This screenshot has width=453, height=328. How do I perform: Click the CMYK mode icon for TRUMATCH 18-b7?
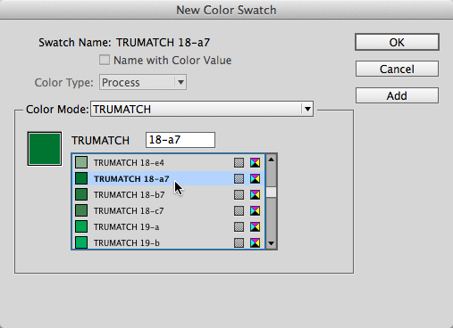point(255,194)
